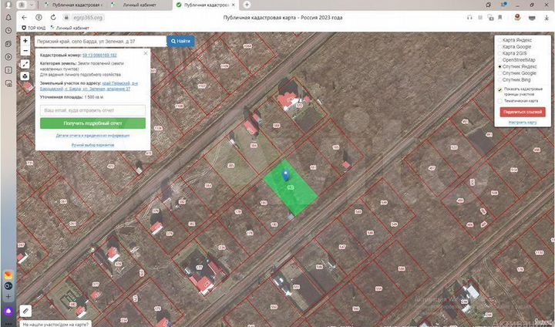Enable the Тематическая карта checkbox

pos(499,100)
